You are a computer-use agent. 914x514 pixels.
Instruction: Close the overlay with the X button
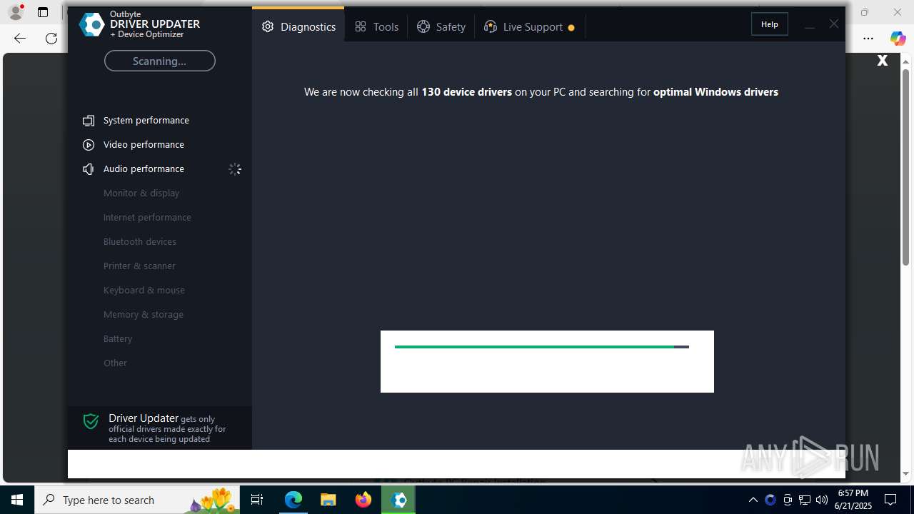coord(883,61)
